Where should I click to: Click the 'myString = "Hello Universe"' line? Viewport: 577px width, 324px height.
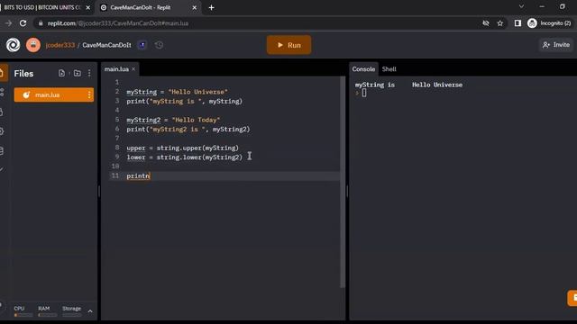tap(177, 92)
